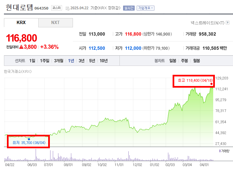Click the help icon next to 넥스트레이드(NXT)

227,23
